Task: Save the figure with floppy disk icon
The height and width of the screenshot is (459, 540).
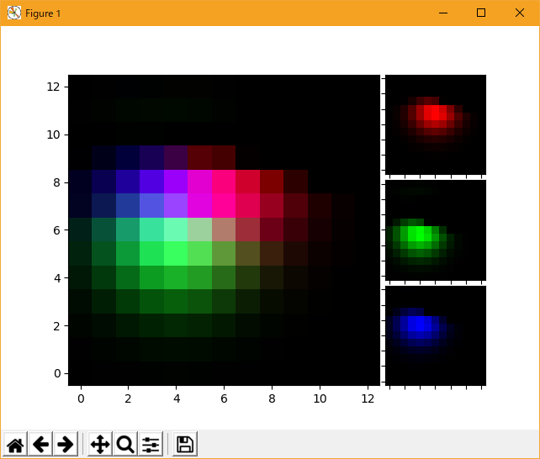Action: tap(185, 444)
